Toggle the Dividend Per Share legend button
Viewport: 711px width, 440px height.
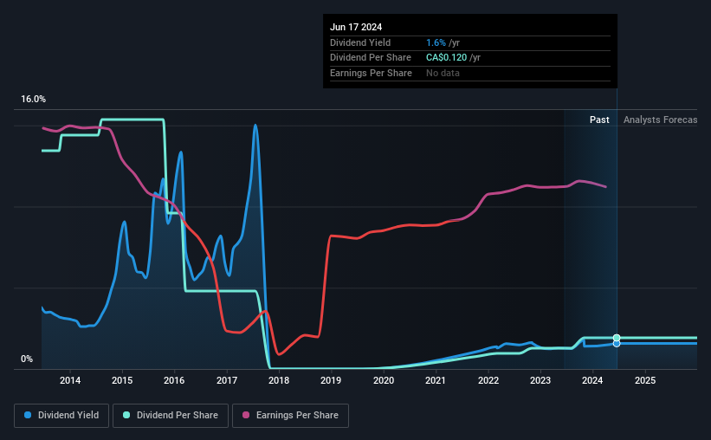[x=171, y=416]
